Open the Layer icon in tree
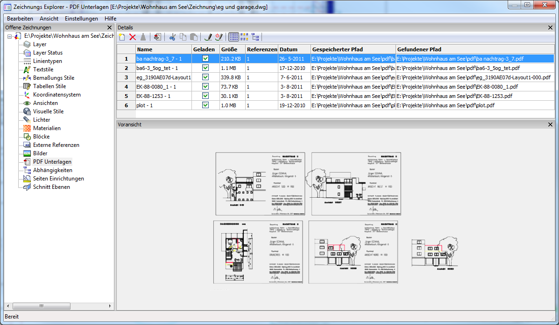 27,44
